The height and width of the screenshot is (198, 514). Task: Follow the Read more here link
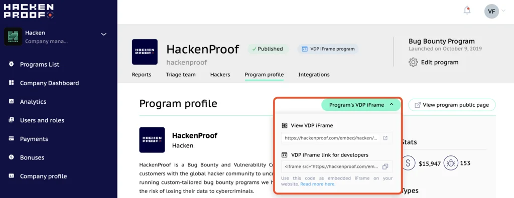[318, 184]
